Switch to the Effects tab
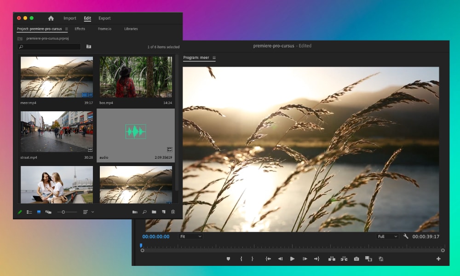460x276 pixels. (80, 29)
